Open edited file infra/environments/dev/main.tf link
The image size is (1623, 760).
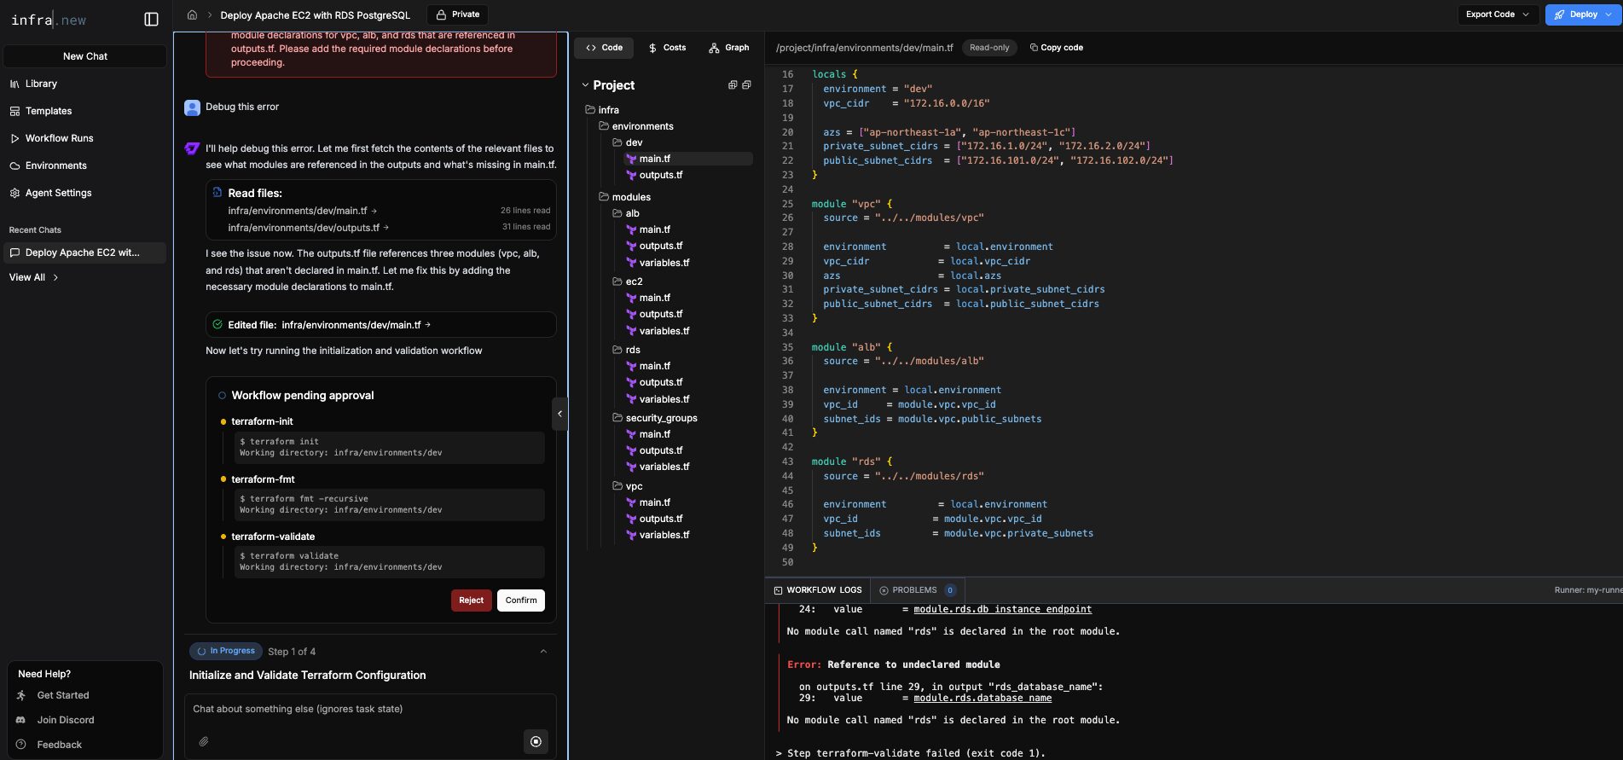point(356,325)
